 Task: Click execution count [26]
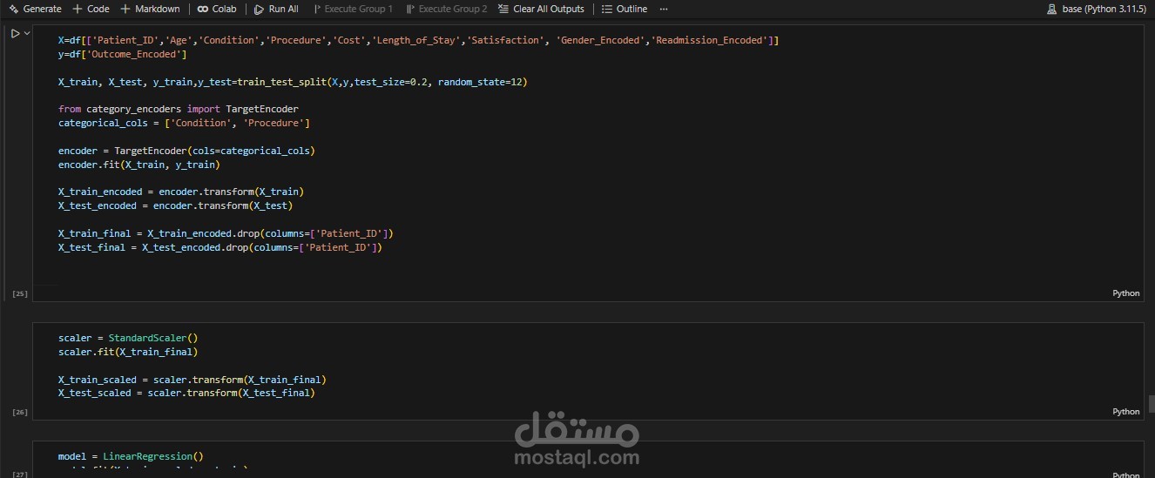click(x=20, y=412)
